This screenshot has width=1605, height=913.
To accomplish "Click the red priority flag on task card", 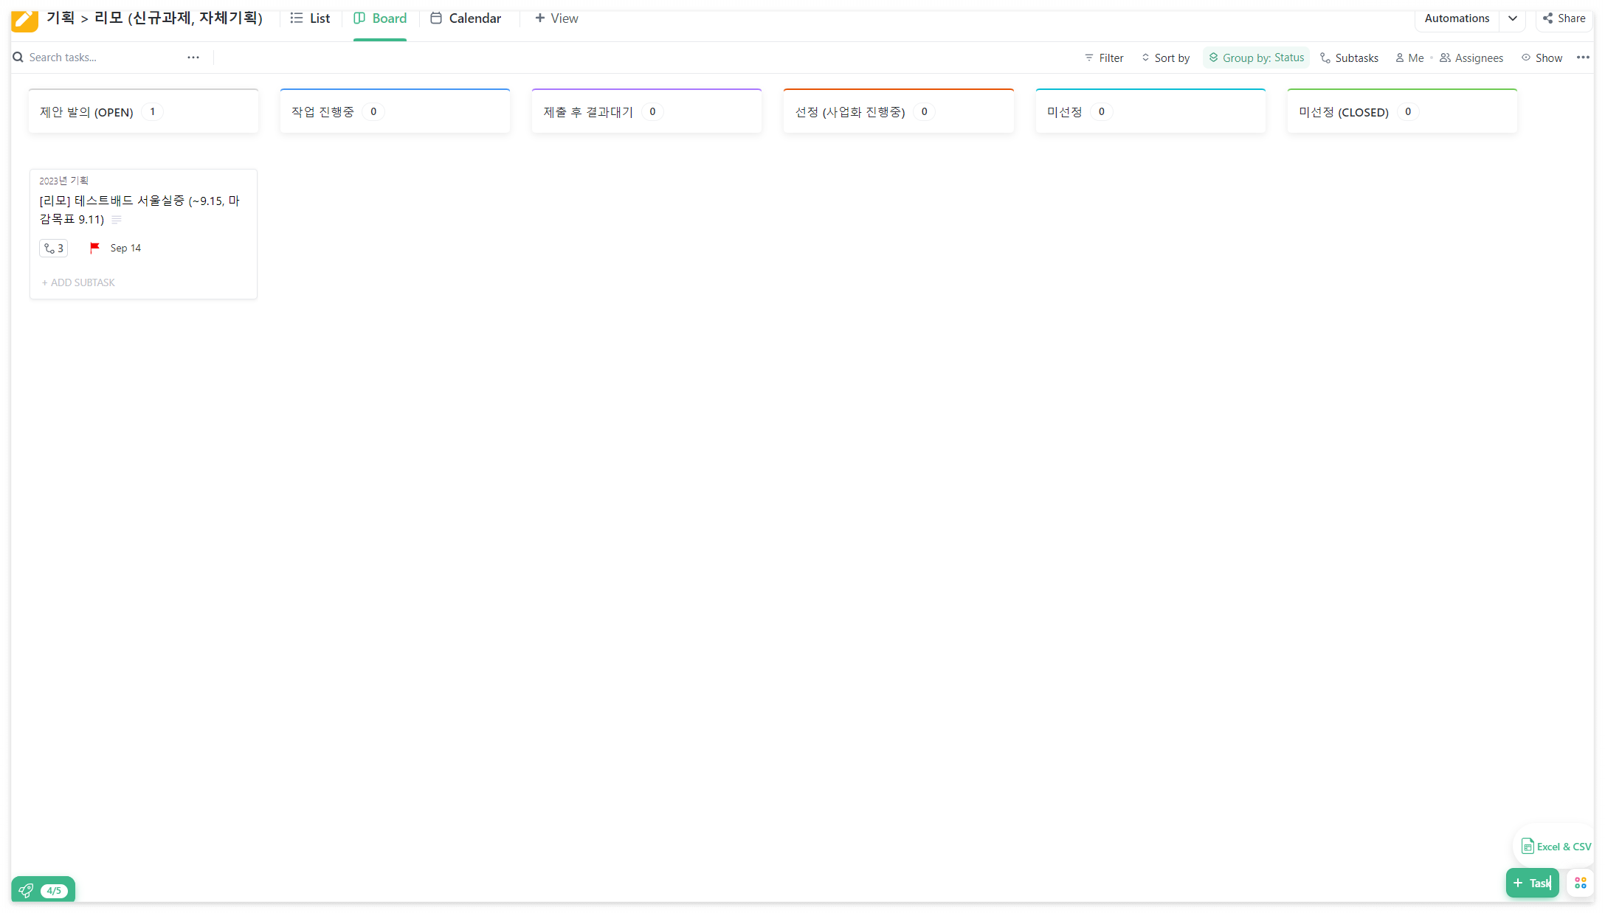I will pos(94,248).
